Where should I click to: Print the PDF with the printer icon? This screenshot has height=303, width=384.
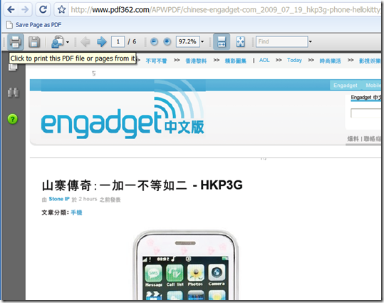point(15,42)
